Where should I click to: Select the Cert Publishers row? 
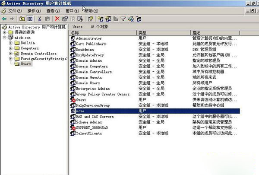[x=155, y=44]
